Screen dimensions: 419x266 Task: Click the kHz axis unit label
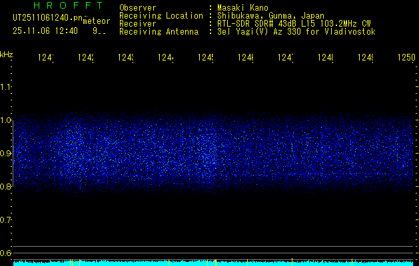pyautogui.click(x=7, y=55)
